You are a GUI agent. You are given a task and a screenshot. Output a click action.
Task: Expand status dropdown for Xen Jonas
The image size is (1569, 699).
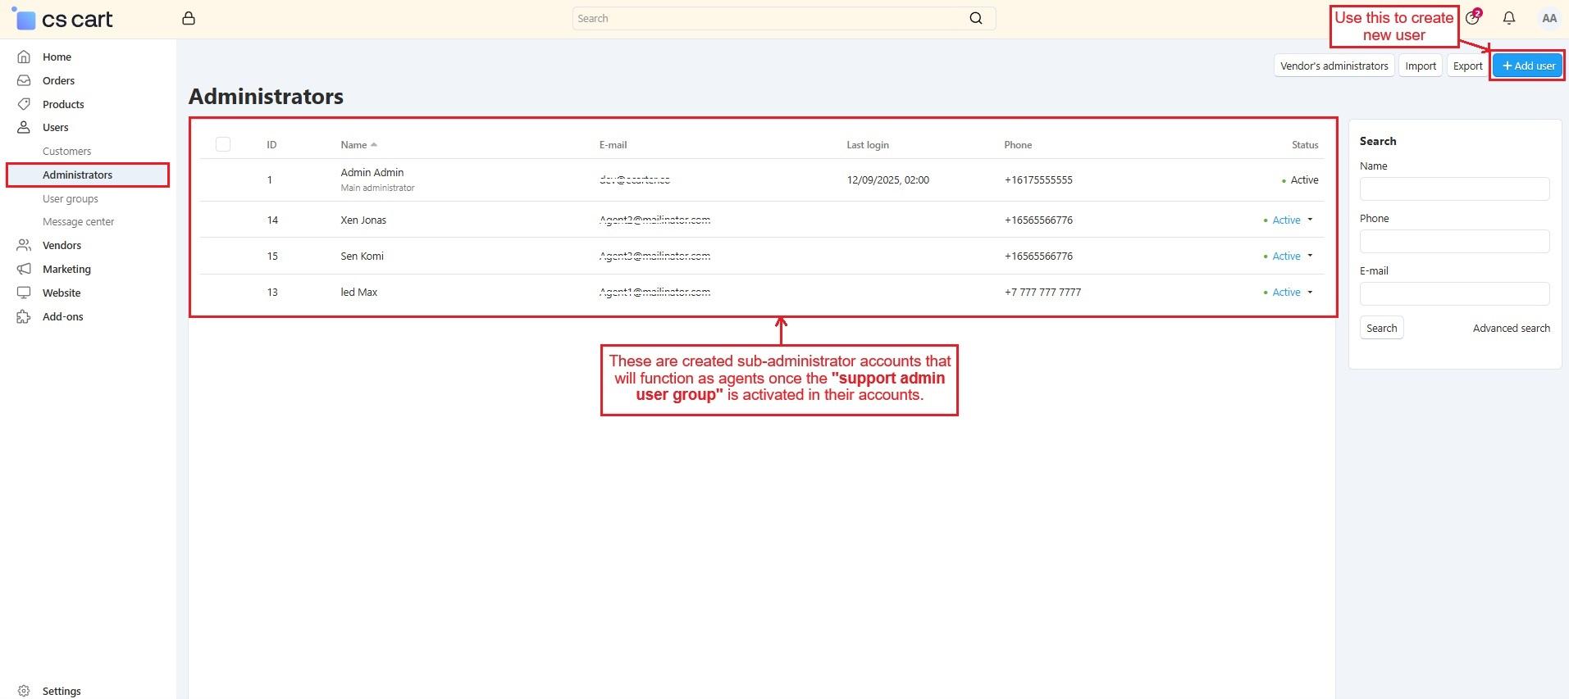1309,220
